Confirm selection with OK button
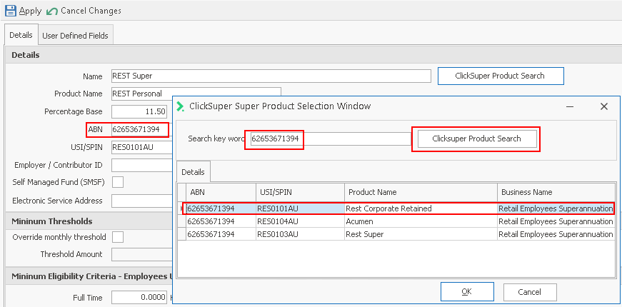622x307 pixels. pos(466,291)
